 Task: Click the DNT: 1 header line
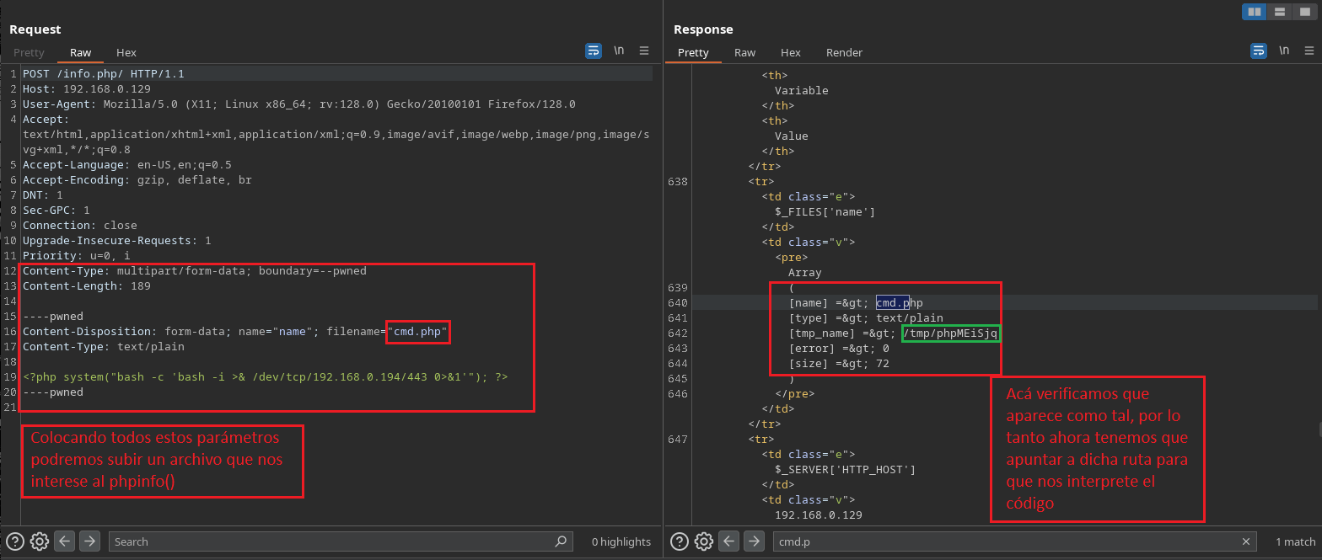pos(43,195)
